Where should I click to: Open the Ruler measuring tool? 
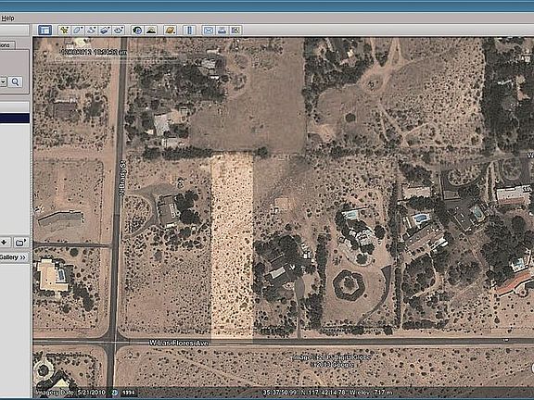coord(189,31)
